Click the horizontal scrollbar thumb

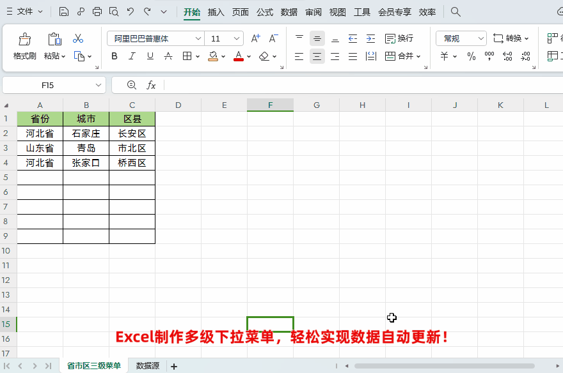(444, 366)
